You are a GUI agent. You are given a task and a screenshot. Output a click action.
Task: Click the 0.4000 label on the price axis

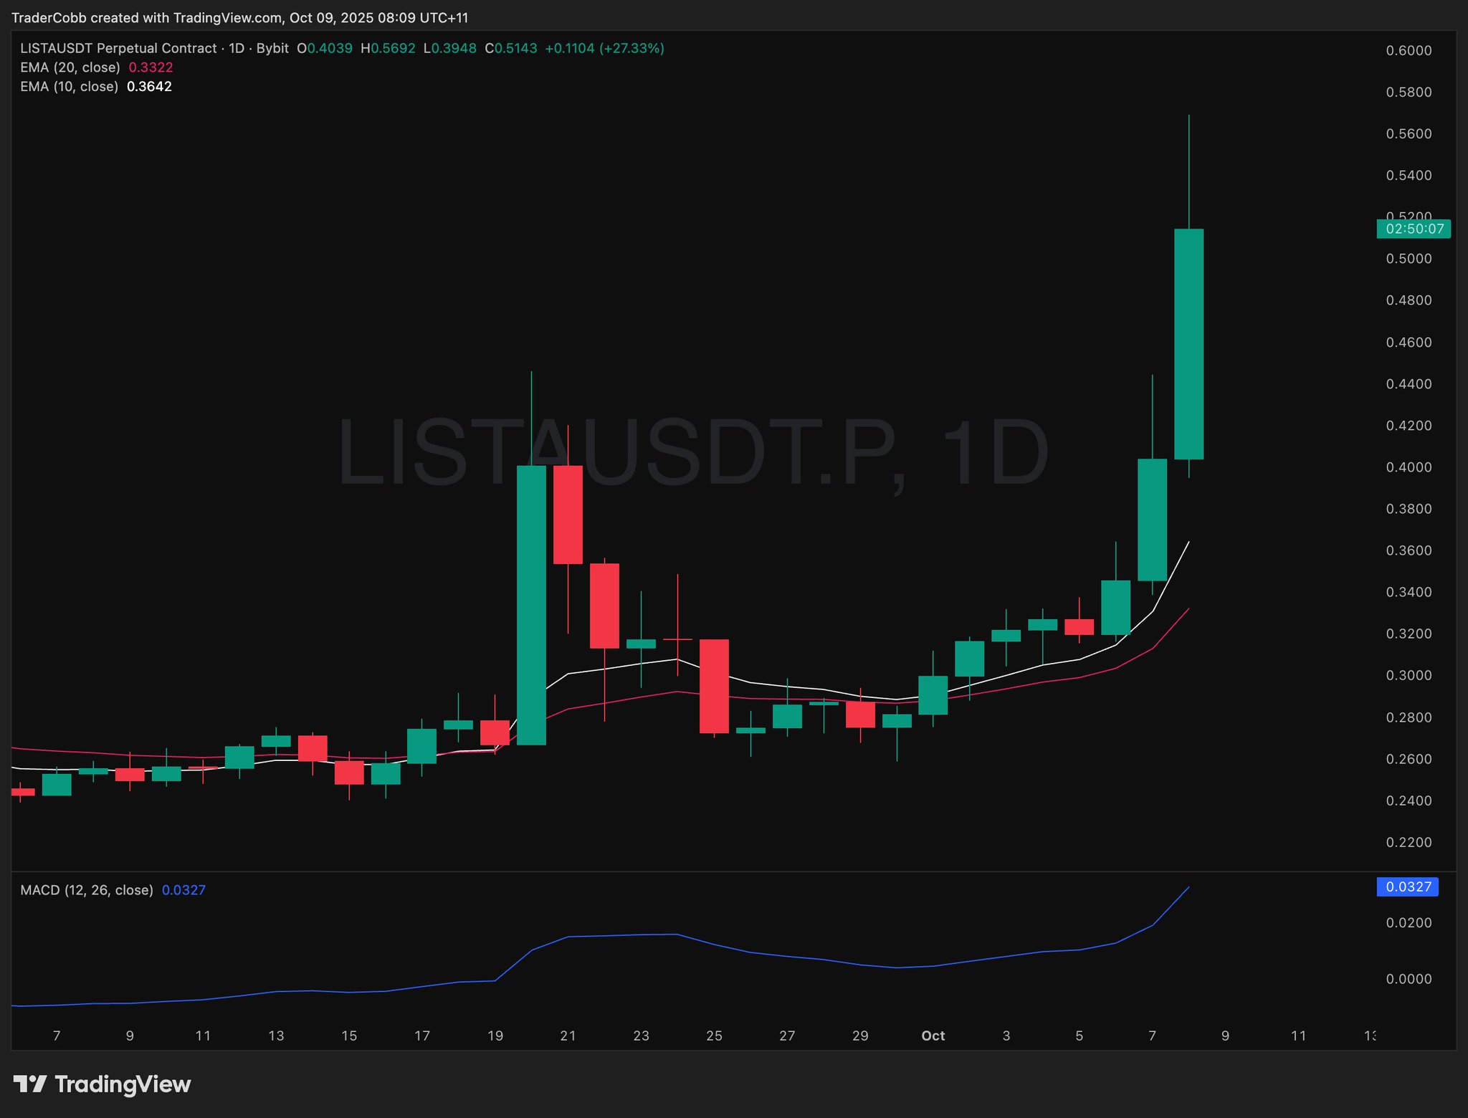[x=1409, y=467]
